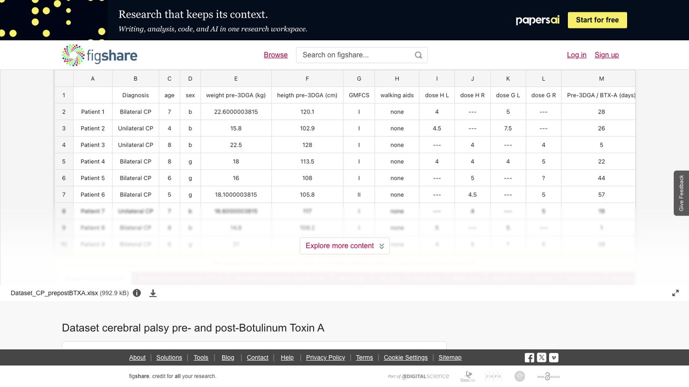Click the papers ai banner logo

pos(538,20)
